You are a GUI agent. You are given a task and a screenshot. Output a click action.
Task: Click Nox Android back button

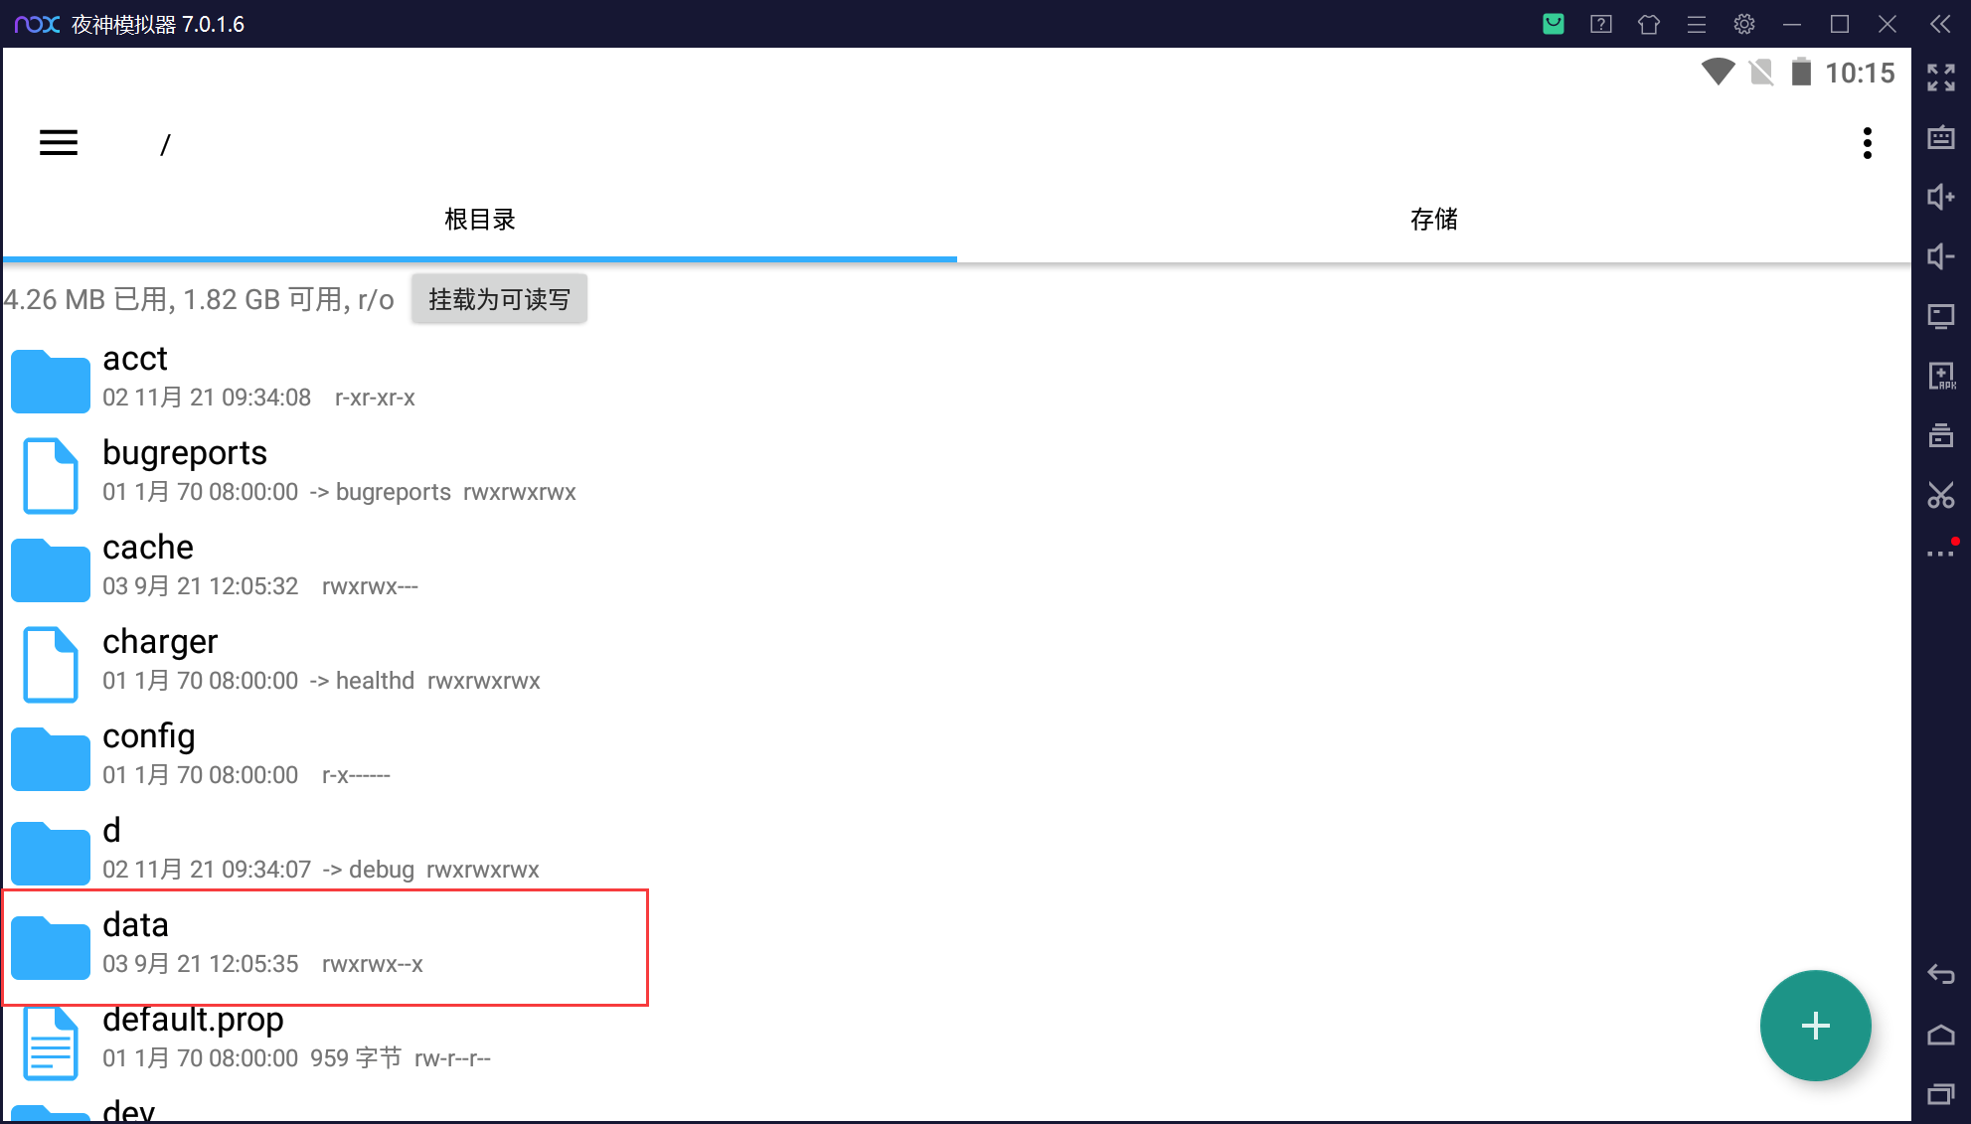click(1941, 974)
